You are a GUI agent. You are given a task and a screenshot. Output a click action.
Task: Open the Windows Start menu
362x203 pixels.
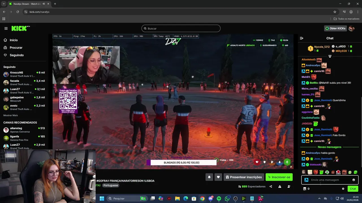pyautogui.click(x=102, y=198)
